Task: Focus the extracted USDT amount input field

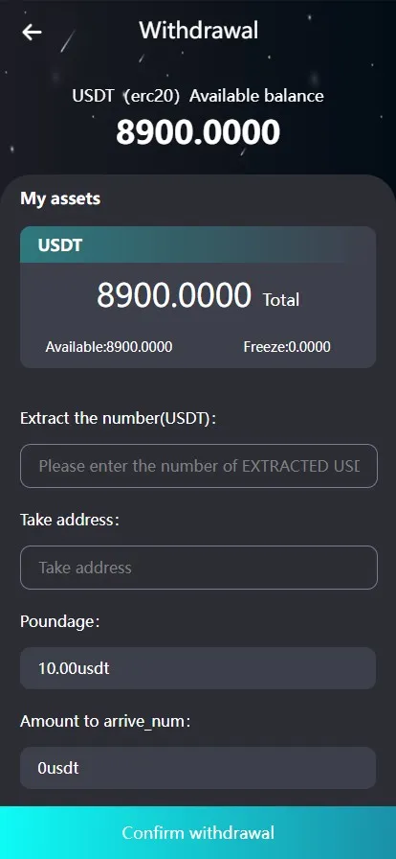Action: 199,466
